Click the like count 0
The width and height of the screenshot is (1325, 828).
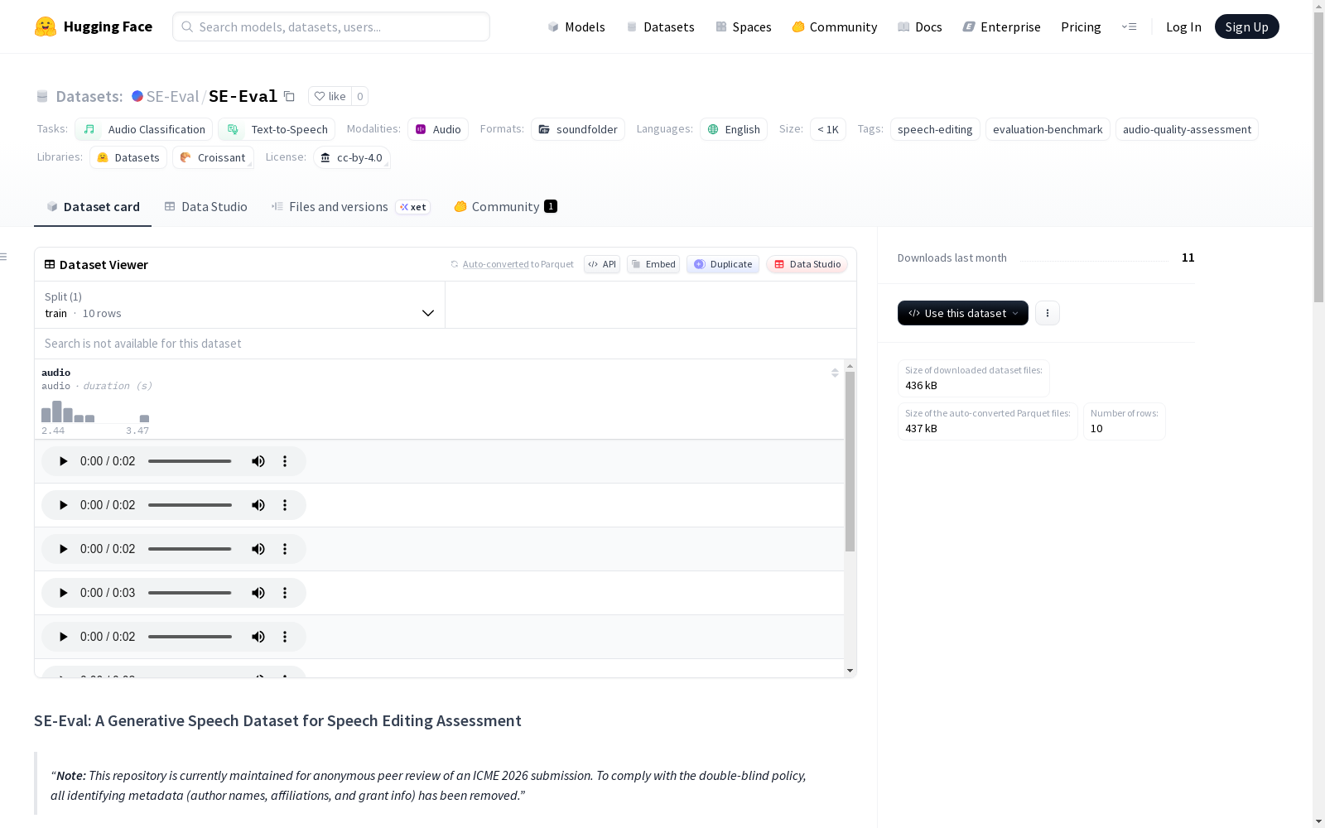coord(359,96)
